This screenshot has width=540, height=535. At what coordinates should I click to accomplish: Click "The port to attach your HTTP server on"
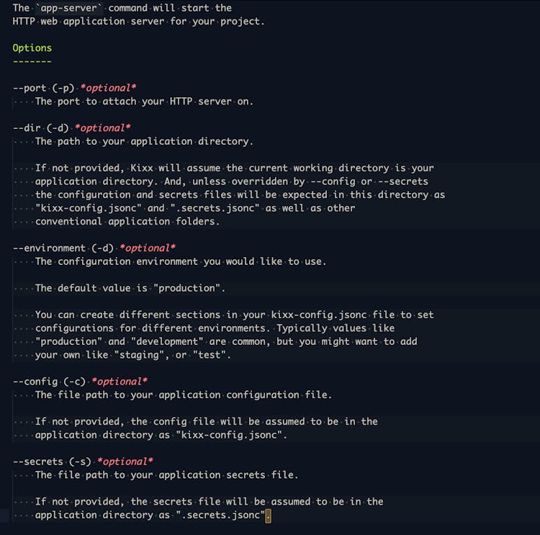point(144,102)
